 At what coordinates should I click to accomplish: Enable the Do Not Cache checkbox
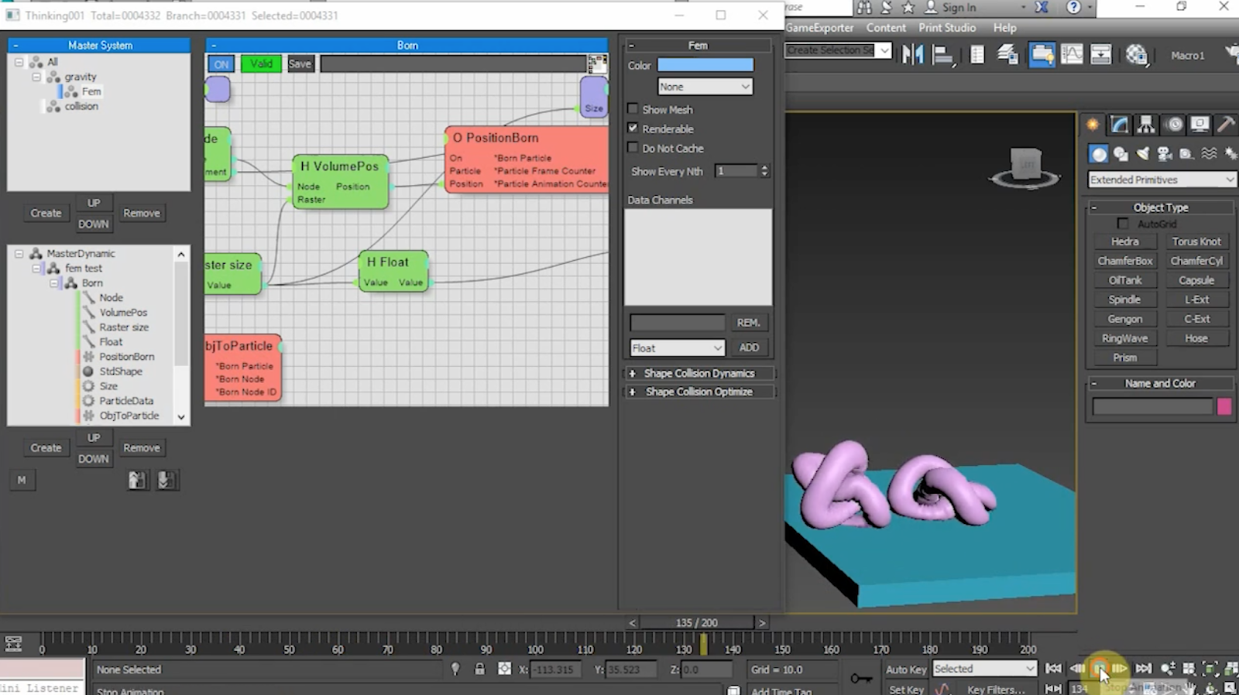click(x=633, y=148)
